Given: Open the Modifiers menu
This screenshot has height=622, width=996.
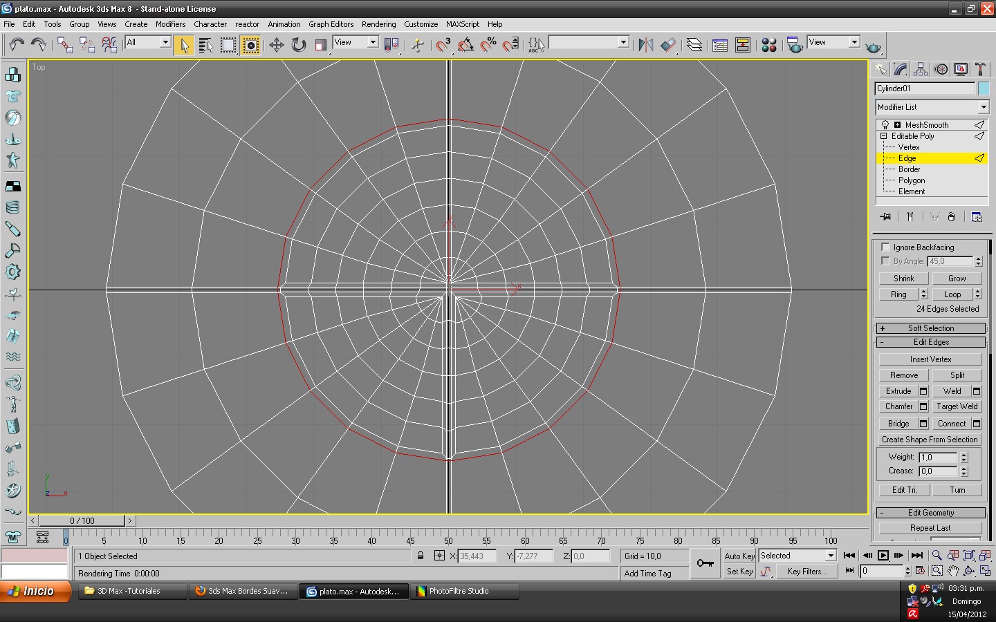Looking at the screenshot, I should click(170, 24).
